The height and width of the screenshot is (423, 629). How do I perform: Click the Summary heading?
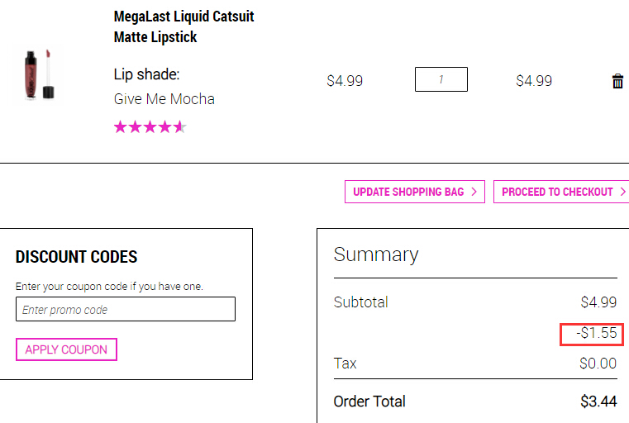pyautogui.click(x=376, y=254)
